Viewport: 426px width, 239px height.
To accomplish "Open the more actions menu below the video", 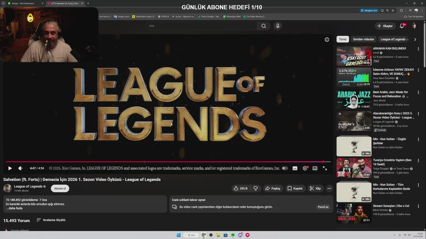I will pyautogui.click(x=329, y=189).
